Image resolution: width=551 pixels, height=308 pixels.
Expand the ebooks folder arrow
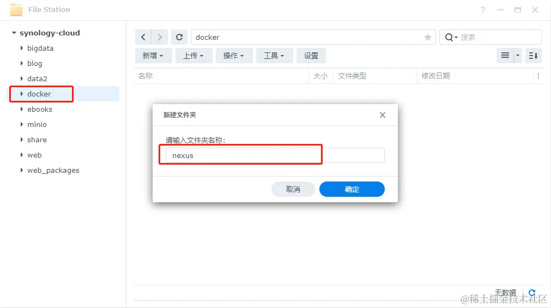(x=22, y=109)
